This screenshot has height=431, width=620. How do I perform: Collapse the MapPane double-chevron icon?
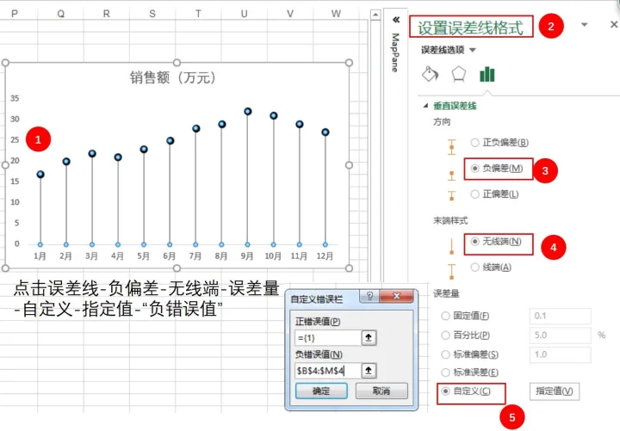[x=396, y=20]
